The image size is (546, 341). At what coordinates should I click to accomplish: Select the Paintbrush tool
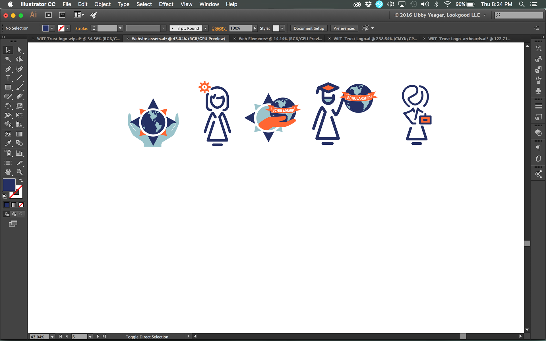click(19, 87)
